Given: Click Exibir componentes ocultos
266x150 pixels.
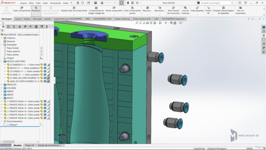Looking at the screenshot, I should (x=132, y=10).
